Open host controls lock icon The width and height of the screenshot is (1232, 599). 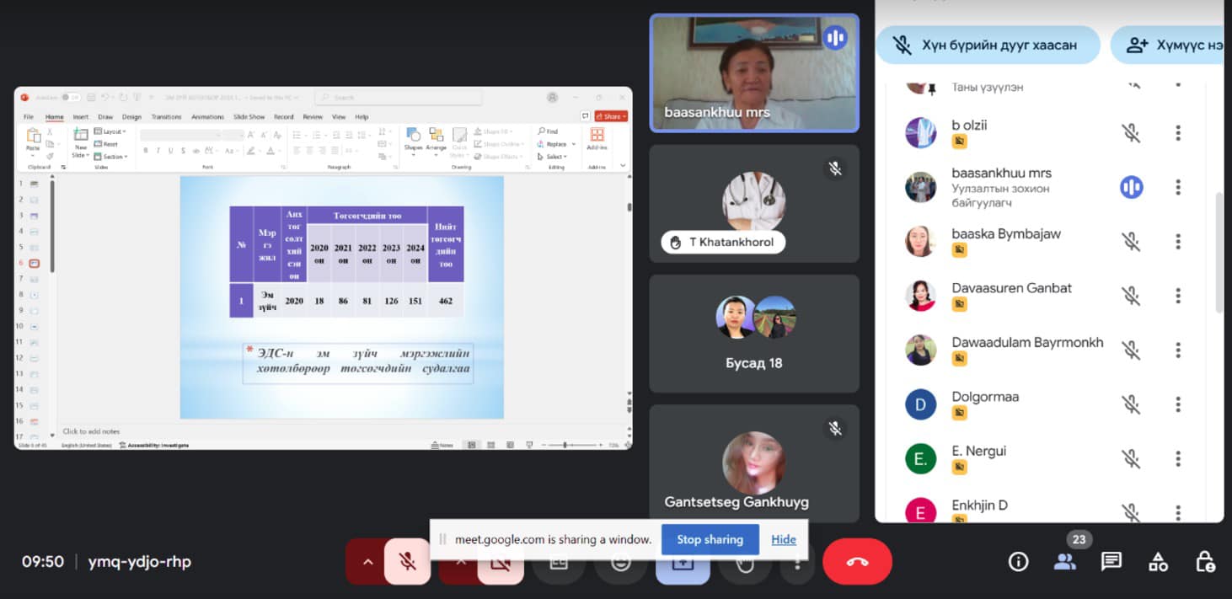(1204, 562)
